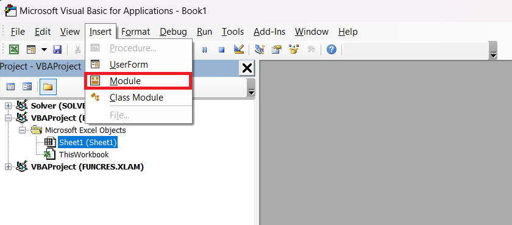Close the Project - VBAProject pane

(247, 68)
